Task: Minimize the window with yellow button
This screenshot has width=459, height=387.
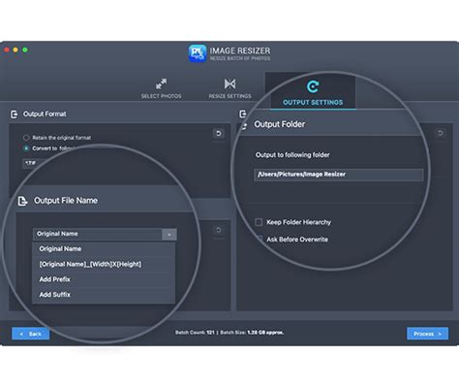Action: (x=15, y=49)
